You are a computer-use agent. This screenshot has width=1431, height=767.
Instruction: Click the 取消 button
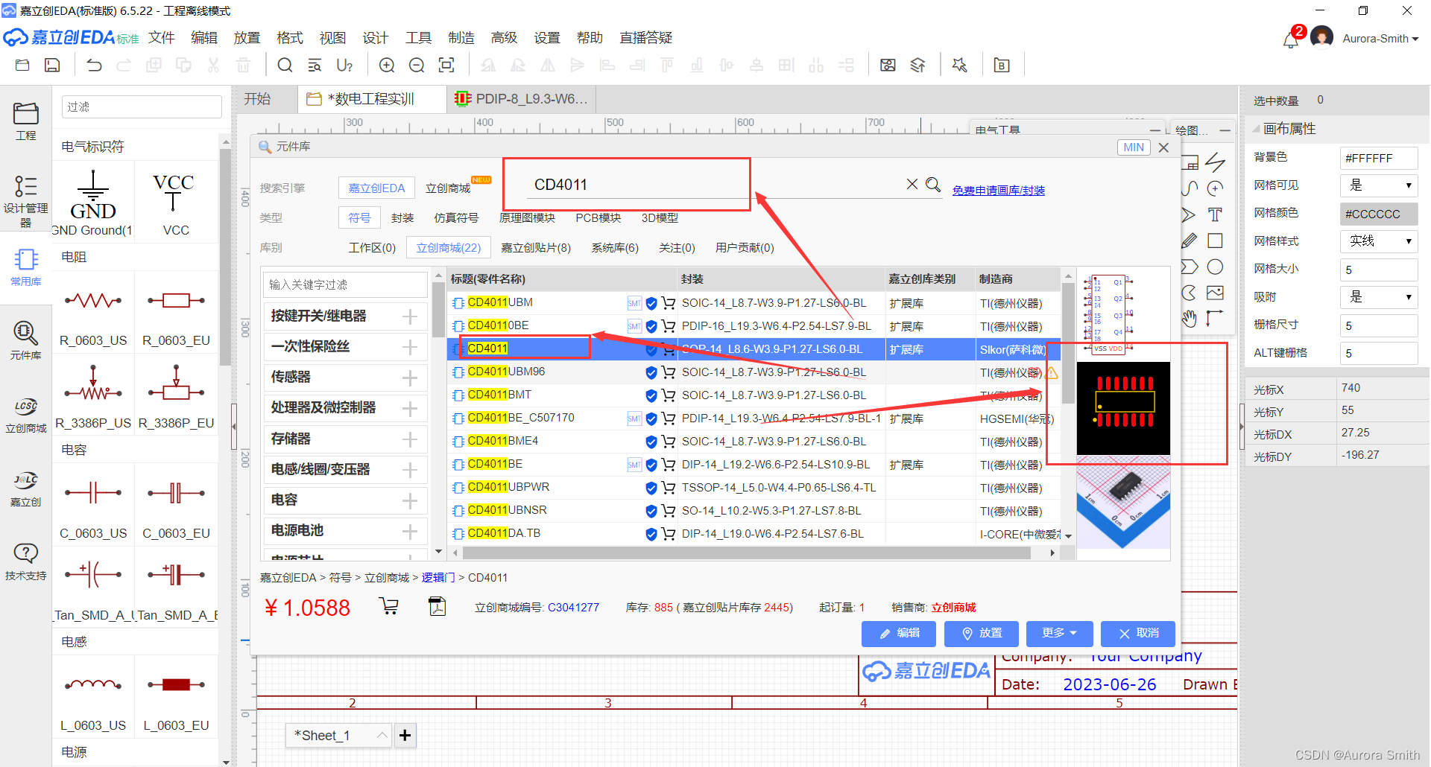pos(1138,634)
